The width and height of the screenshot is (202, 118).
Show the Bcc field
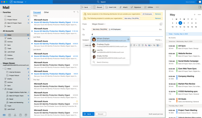pyautogui.click(x=160, y=29)
